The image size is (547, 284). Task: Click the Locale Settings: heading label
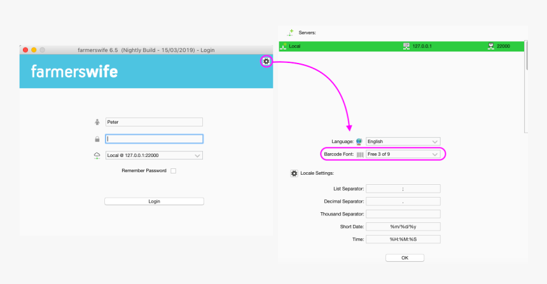pyautogui.click(x=317, y=173)
